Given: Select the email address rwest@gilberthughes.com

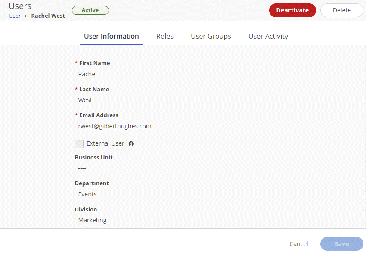Looking at the screenshot, I should [x=115, y=126].
